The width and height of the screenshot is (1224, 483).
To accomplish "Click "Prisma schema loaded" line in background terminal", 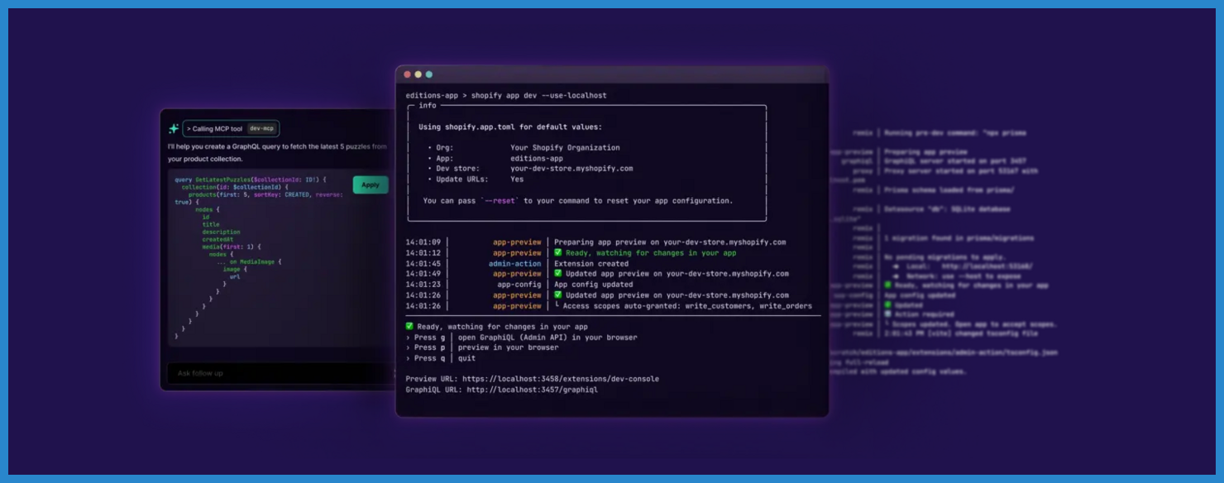I will tap(949, 189).
